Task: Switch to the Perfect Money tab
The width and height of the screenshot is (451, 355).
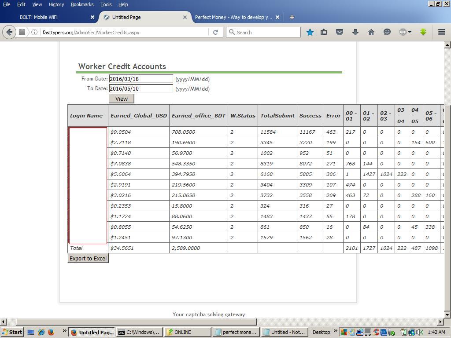Action: point(233,17)
